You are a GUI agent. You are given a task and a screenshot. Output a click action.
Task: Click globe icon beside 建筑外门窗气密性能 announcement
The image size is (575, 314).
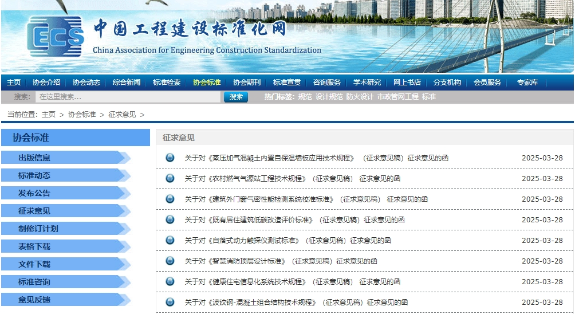click(x=170, y=199)
